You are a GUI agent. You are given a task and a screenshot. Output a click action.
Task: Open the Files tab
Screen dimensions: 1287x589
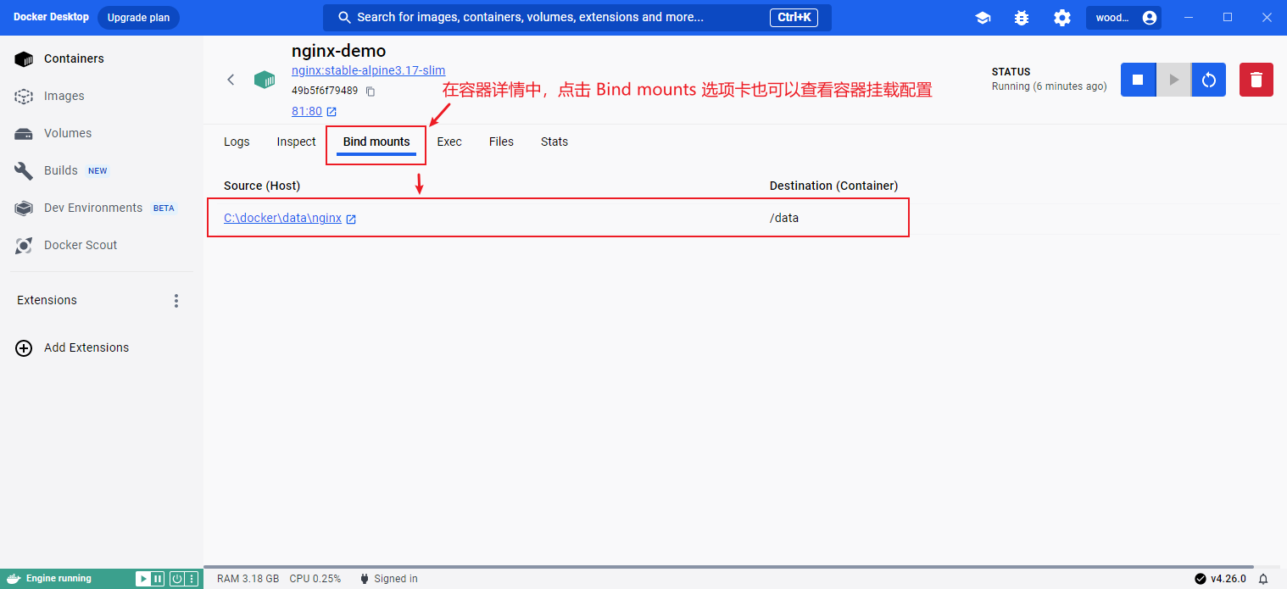tap(501, 142)
